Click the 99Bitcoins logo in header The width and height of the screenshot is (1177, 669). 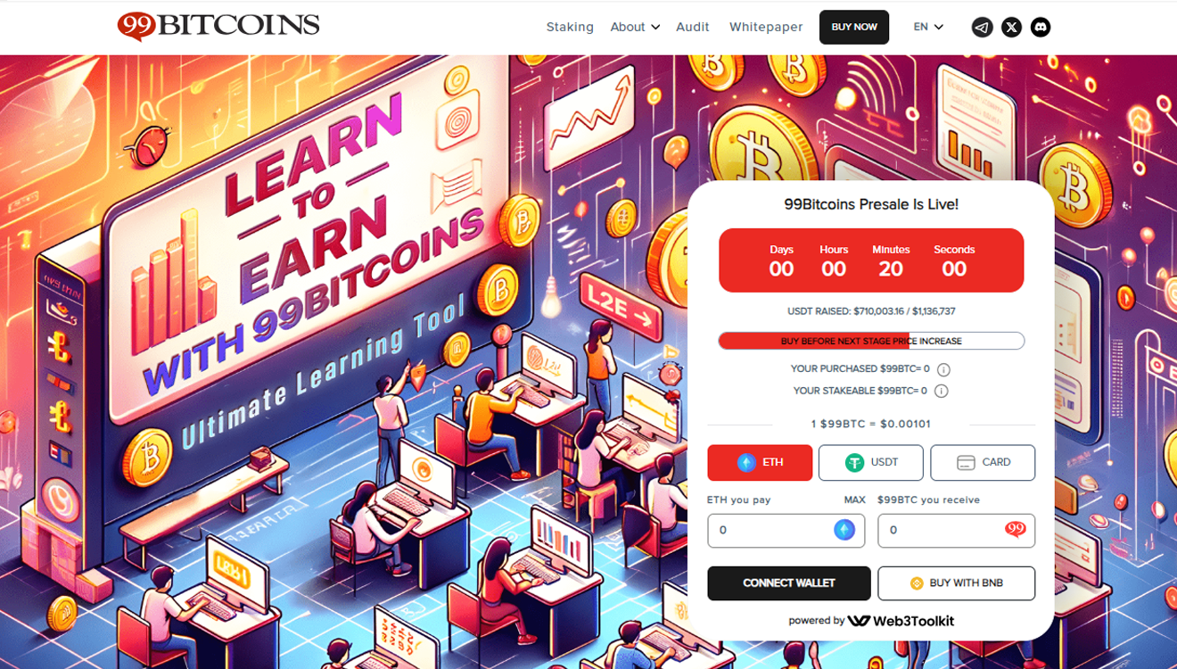click(218, 26)
